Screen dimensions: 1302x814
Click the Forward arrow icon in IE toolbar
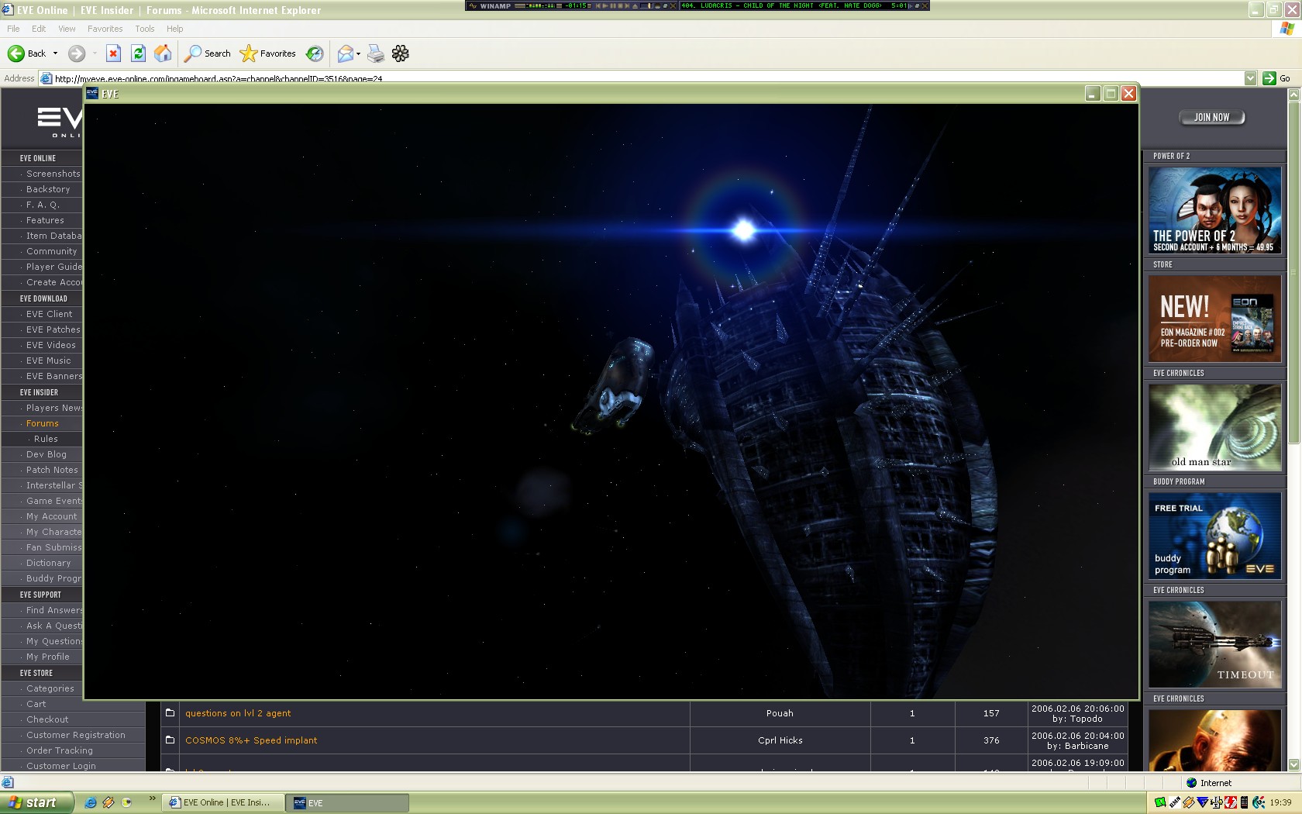76,53
